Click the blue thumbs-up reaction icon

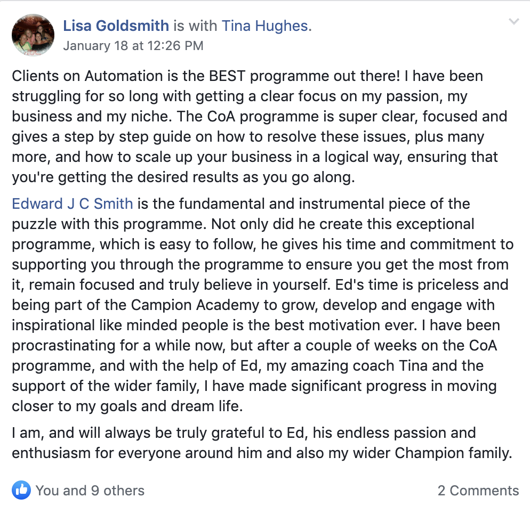pos(21,489)
